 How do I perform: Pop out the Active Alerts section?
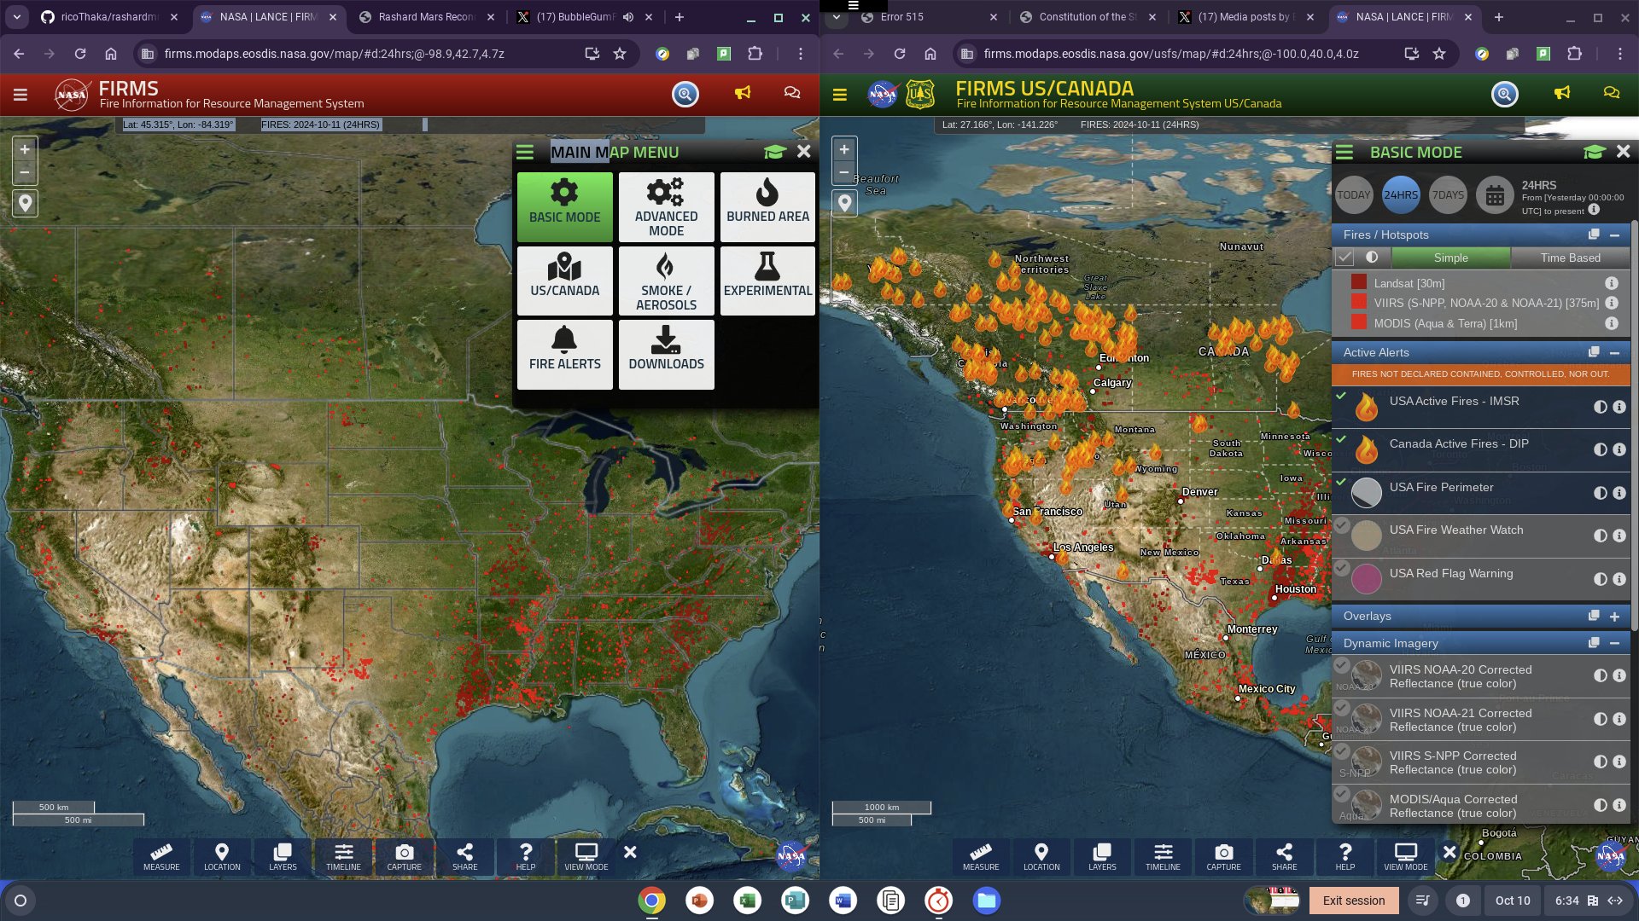tap(1593, 352)
